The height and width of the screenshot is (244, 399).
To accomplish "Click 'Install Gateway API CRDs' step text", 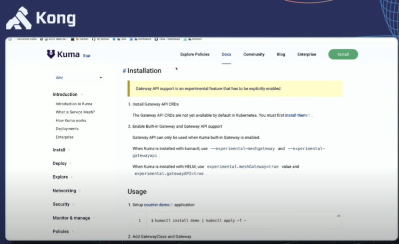I will click(x=156, y=104).
